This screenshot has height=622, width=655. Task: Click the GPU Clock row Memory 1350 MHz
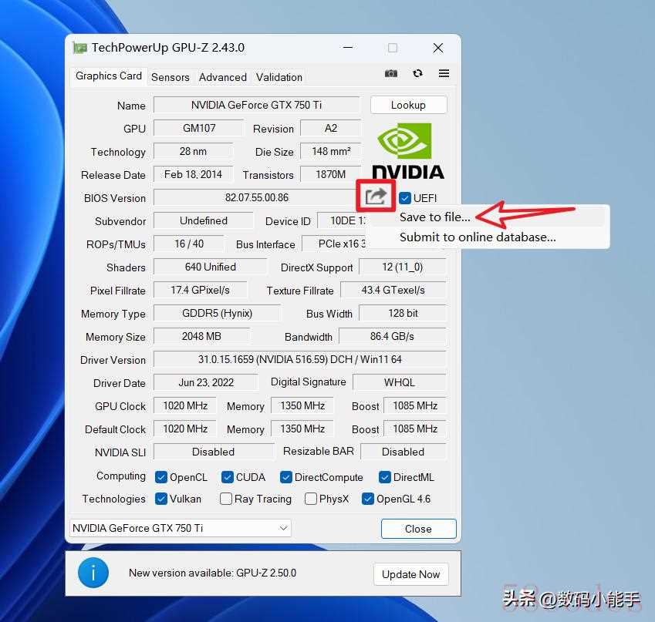302,405
